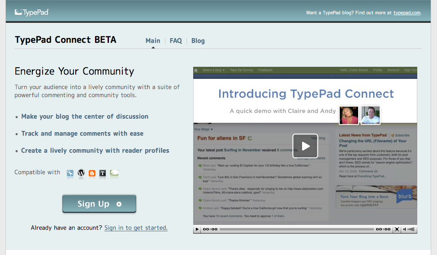Click the 'Energize Your Community' heading
Image resolution: width=437 pixels, height=255 pixels.
click(74, 71)
